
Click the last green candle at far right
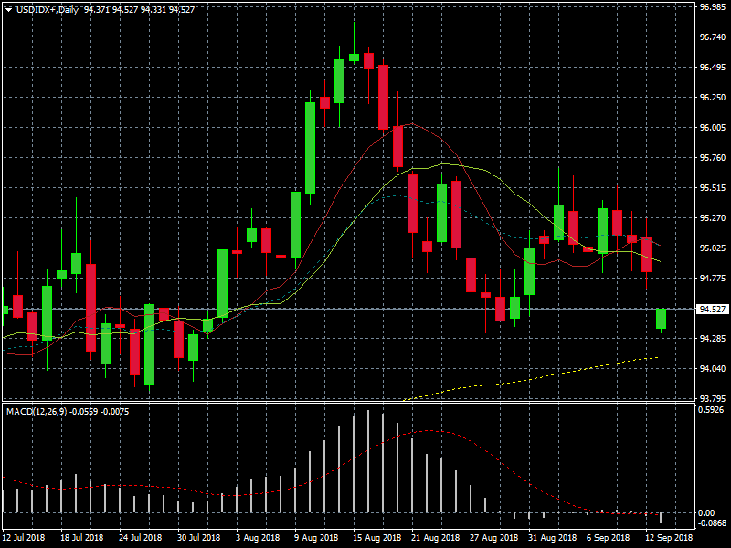tap(661, 319)
